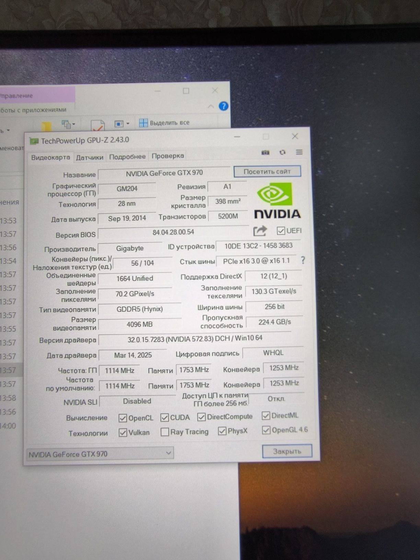
Task: Minimize the GPU-Z window
Action: [237, 137]
